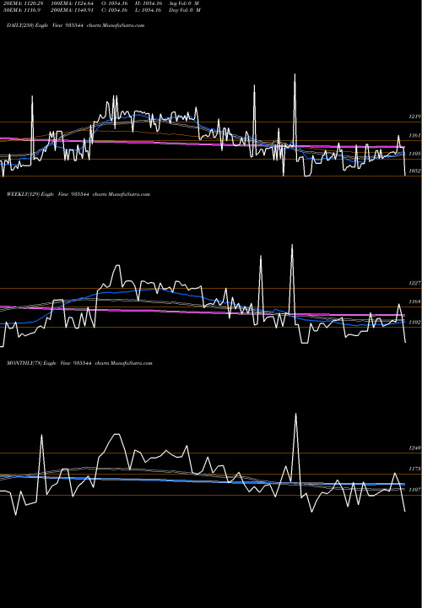Click the '20EMA: 1120.28' value
This screenshot has height=608, width=422.
click(x=24, y=3)
